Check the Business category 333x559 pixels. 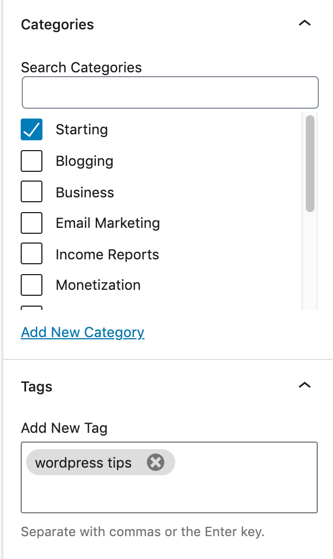(x=32, y=191)
